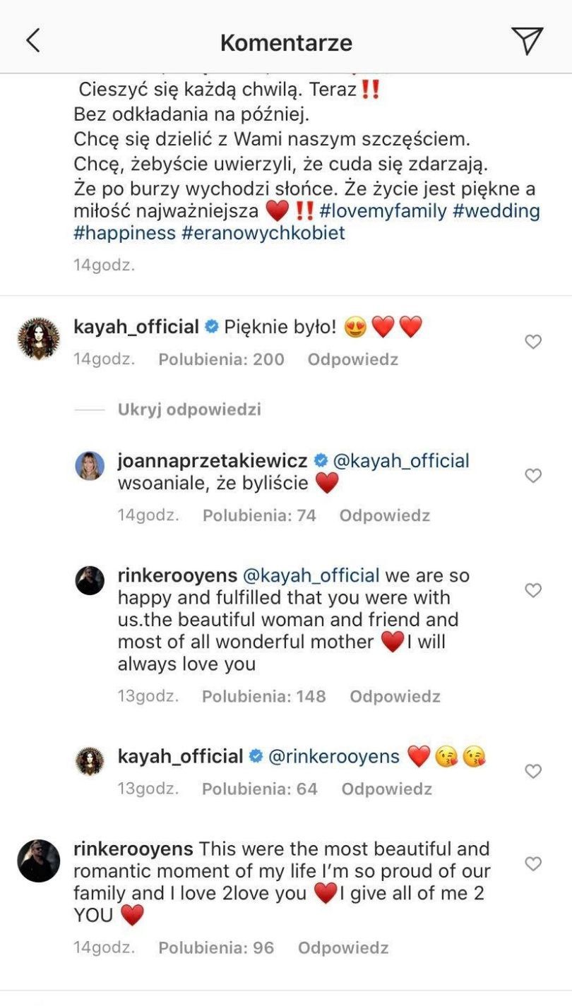View "Polubienia: 200" likes list
Viewport: 572px width, 1006px height.
click(221, 359)
